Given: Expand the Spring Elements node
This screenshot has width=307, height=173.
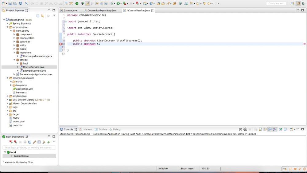Looking at the screenshot, I should click(x=7, y=23).
